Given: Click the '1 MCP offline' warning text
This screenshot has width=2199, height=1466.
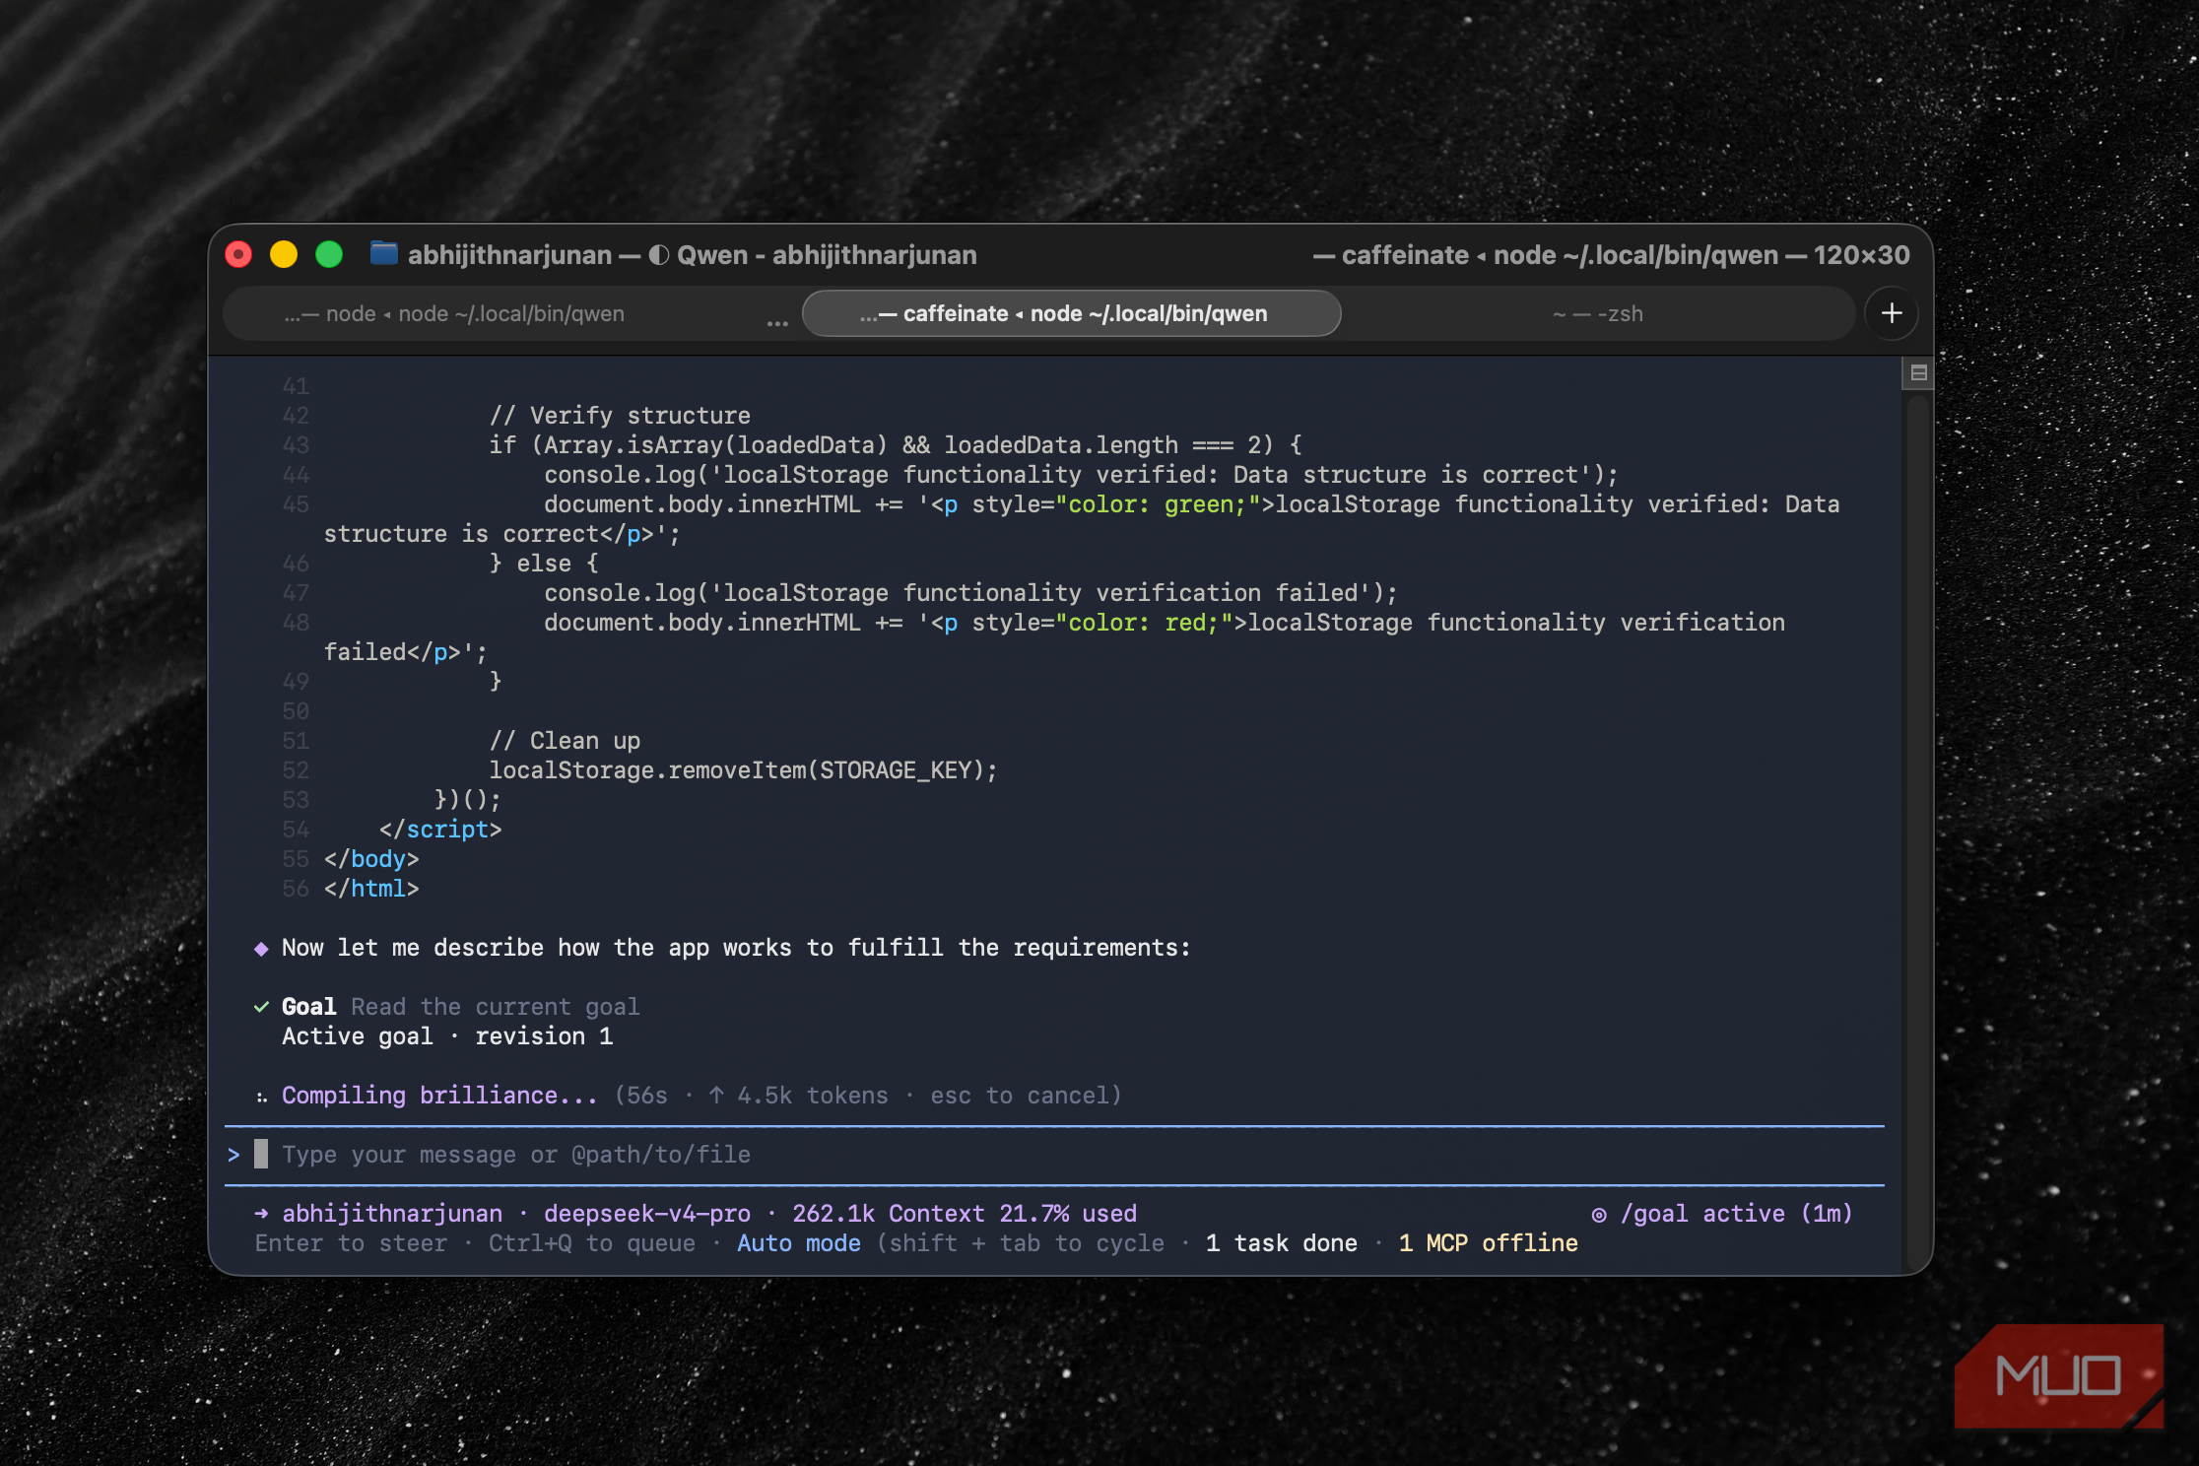Looking at the screenshot, I should tap(1489, 1243).
